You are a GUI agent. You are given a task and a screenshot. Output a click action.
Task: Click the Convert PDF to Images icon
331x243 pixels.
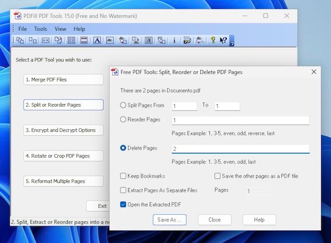pyautogui.click(x=136, y=40)
